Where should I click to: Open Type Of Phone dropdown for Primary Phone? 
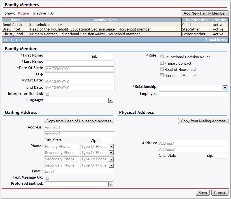click(x=111, y=146)
